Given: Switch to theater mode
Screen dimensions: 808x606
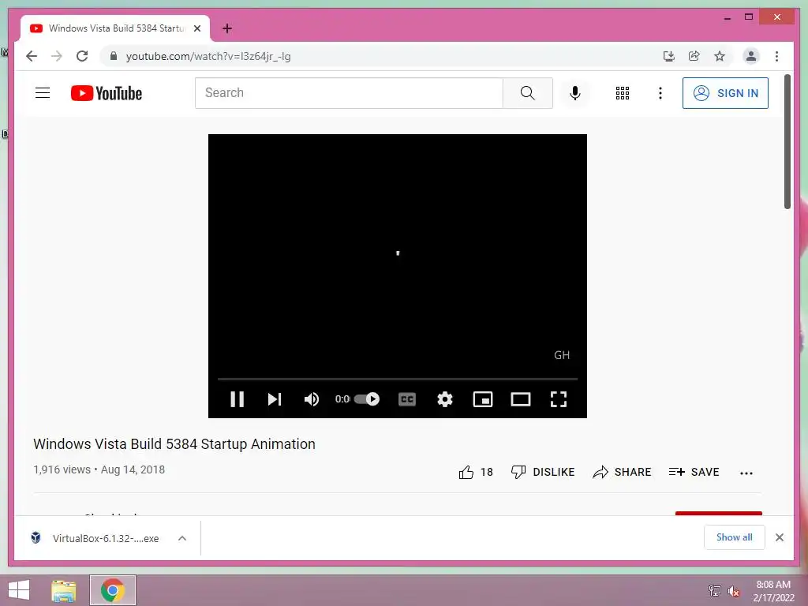Looking at the screenshot, I should 521,399.
